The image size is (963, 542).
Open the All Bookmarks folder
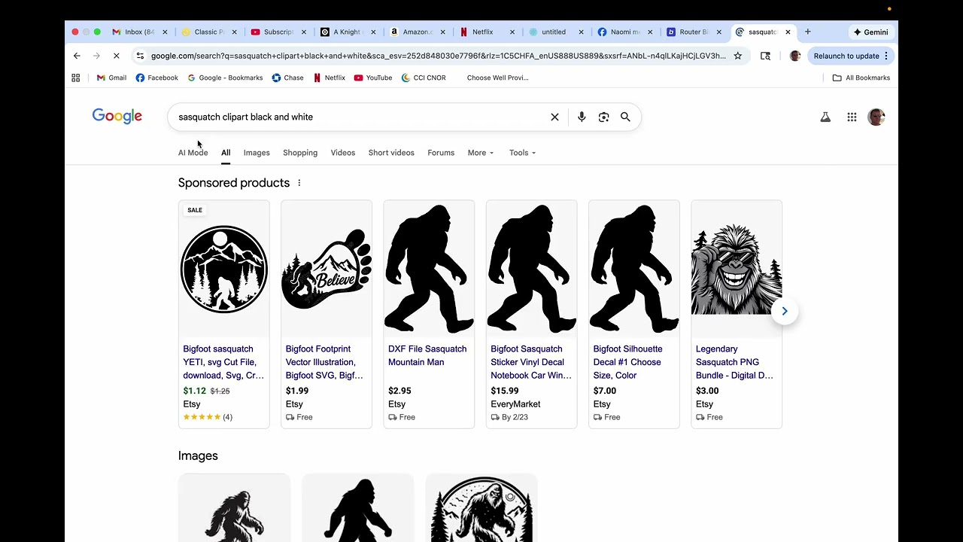[861, 78]
